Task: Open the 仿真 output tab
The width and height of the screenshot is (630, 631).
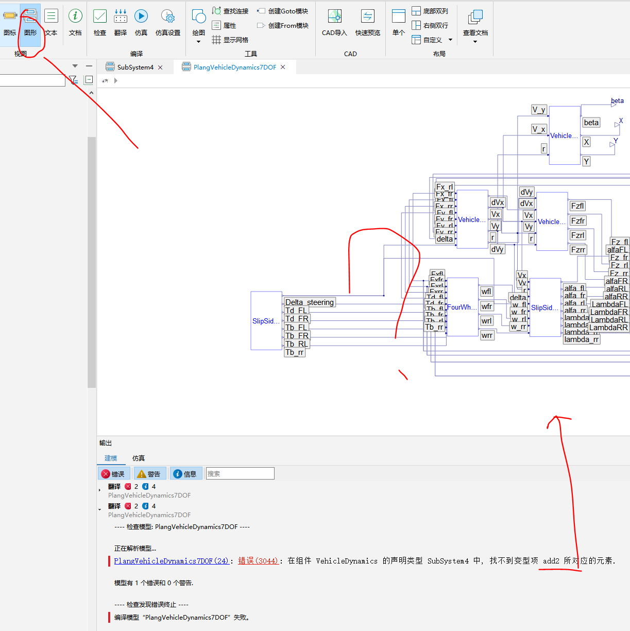Action: click(x=139, y=458)
